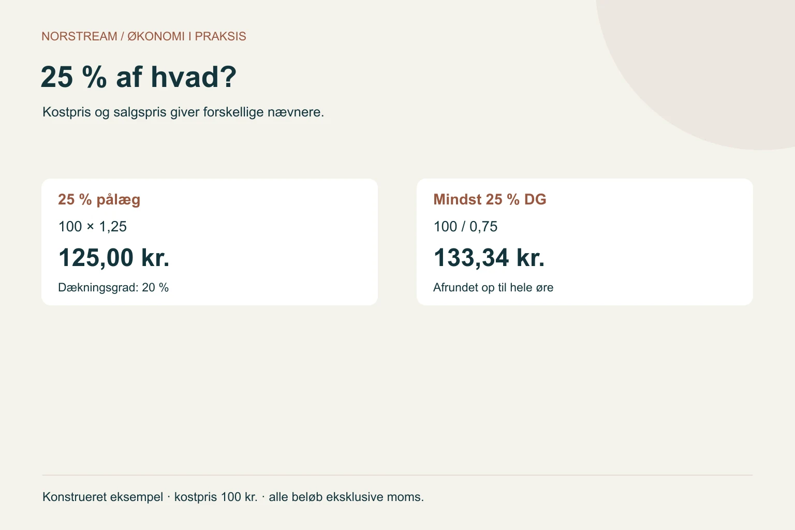Select the note "Afrundet op til hele øre"
This screenshot has height=530, width=795.
493,287
